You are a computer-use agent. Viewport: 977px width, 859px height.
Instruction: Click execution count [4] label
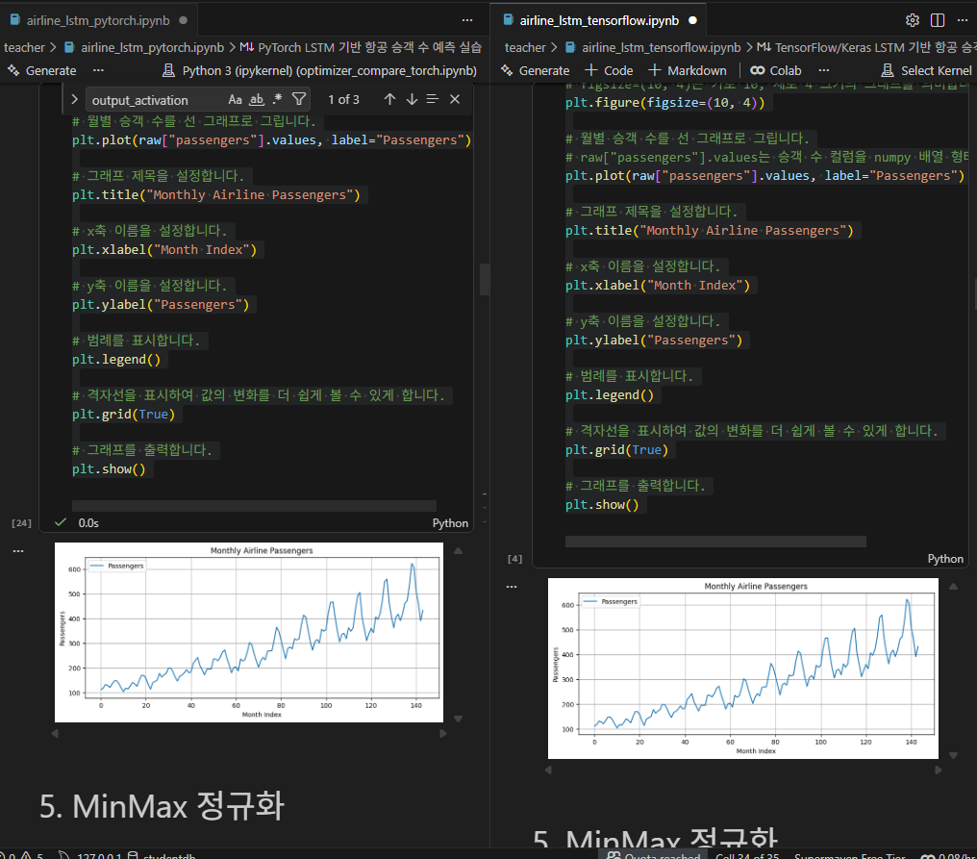(x=514, y=559)
